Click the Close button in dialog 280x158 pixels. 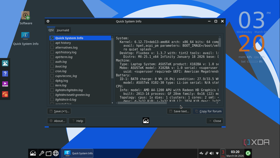click(214, 121)
